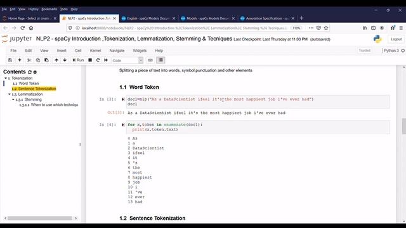This screenshot has height=228, width=406.
Task: Switch to Models spaCy Documentation tab
Action: tap(208, 18)
